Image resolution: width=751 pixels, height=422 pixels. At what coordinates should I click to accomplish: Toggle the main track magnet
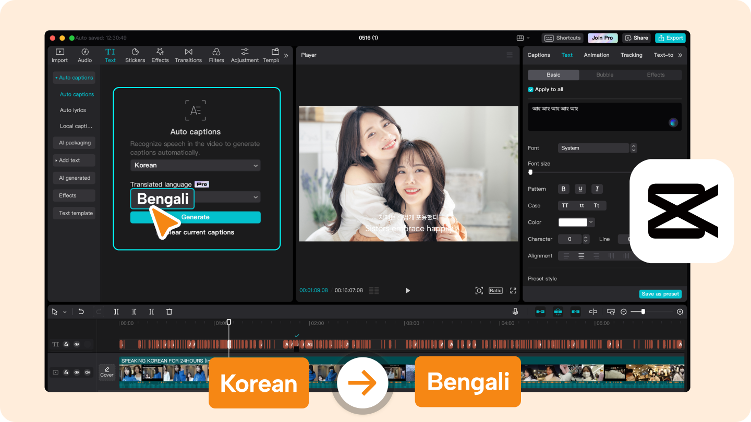[540, 312]
